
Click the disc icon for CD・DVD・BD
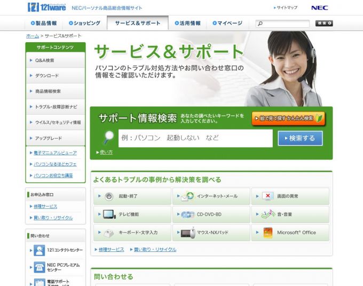click(187, 215)
